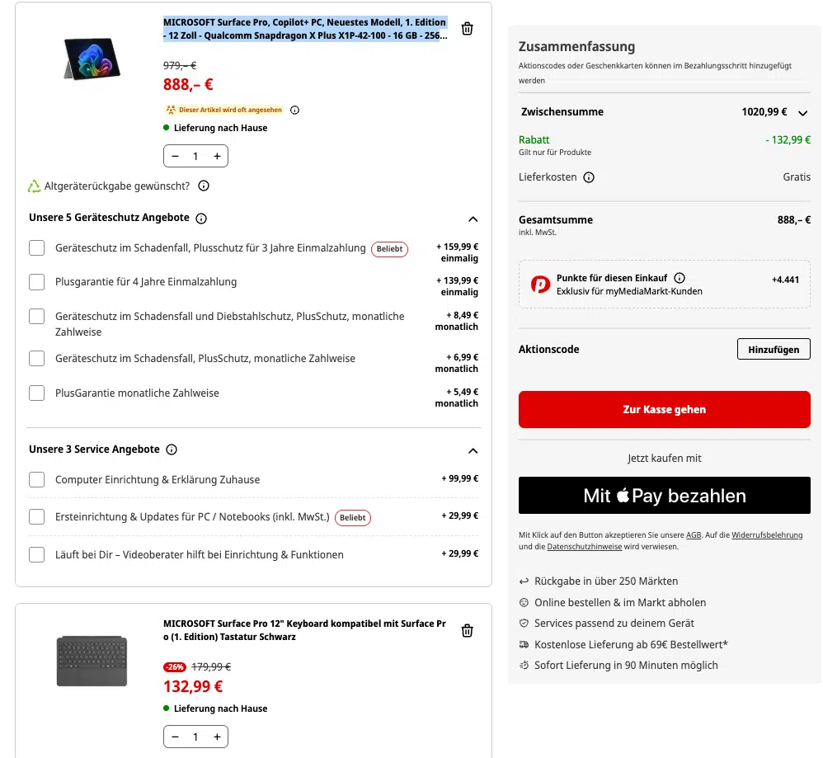The width and height of the screenshot is (823, 758).
Task: Open info on Punkte für diesen Einkauf
Action: 680,278
